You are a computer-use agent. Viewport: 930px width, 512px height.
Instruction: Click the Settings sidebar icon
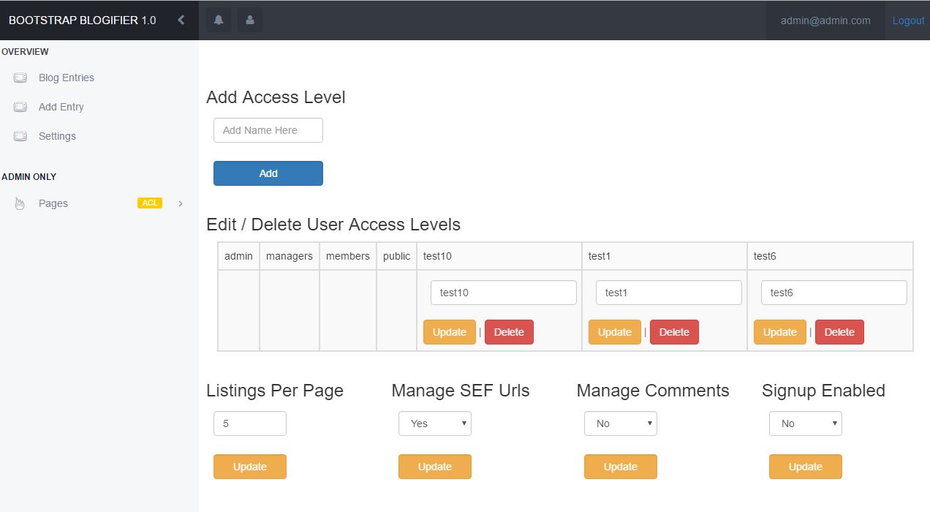(20, 136)
